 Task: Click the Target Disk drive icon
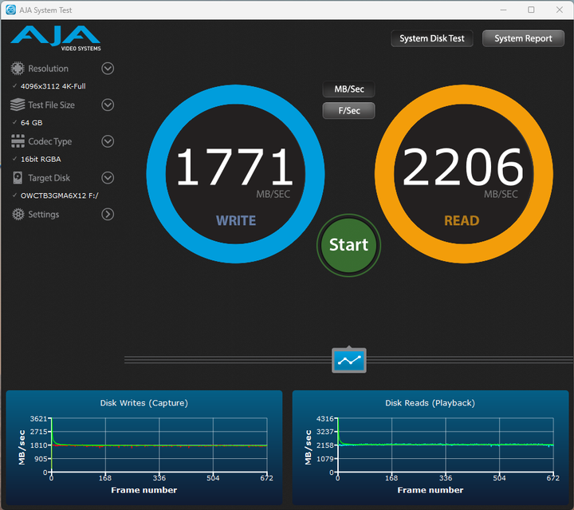(17, 178)
